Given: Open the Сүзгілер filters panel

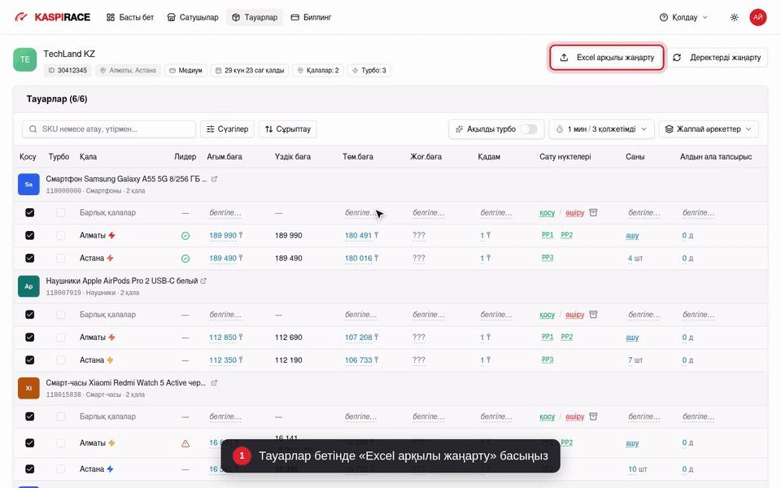Looking at the screenshot, I should tap(227, 129).
